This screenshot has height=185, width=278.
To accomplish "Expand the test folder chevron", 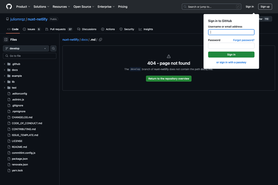I will [x=5, y=87].
